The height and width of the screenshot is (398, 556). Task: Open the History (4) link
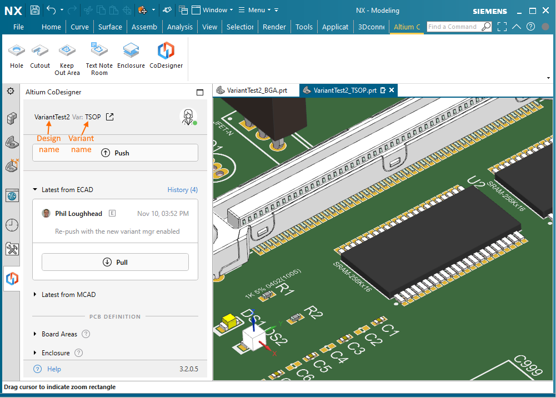[x=182, y=190]
